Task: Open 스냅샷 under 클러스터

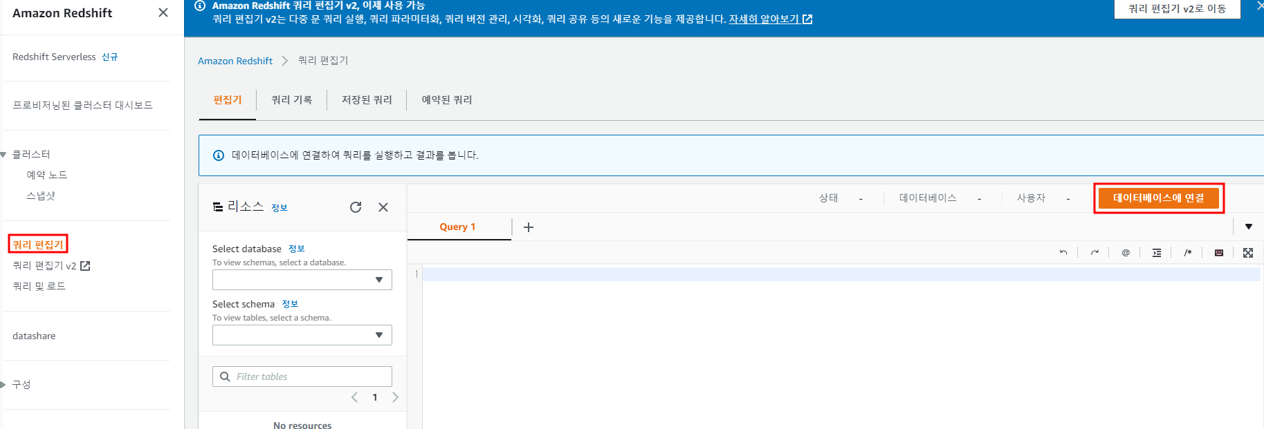Action: click(x=41, y=196)
